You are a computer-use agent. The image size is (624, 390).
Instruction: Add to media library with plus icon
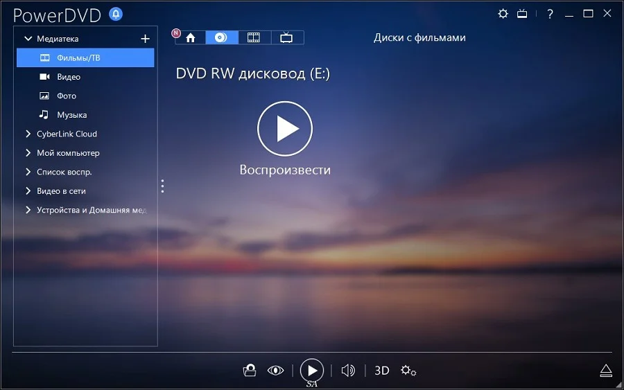point(145,39)
